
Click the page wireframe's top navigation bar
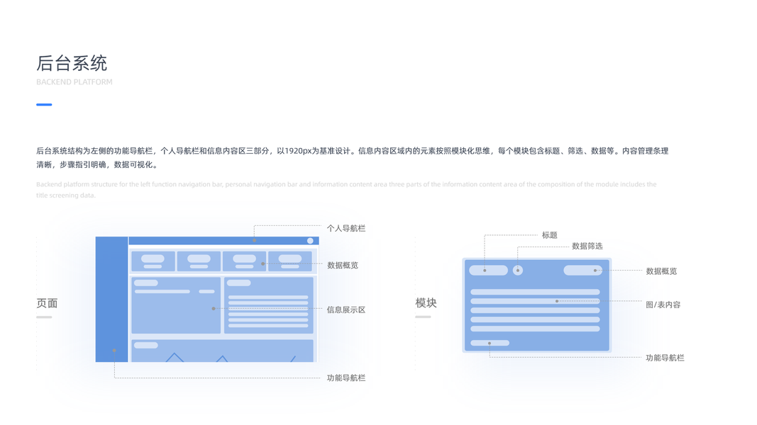click(223, 240)
